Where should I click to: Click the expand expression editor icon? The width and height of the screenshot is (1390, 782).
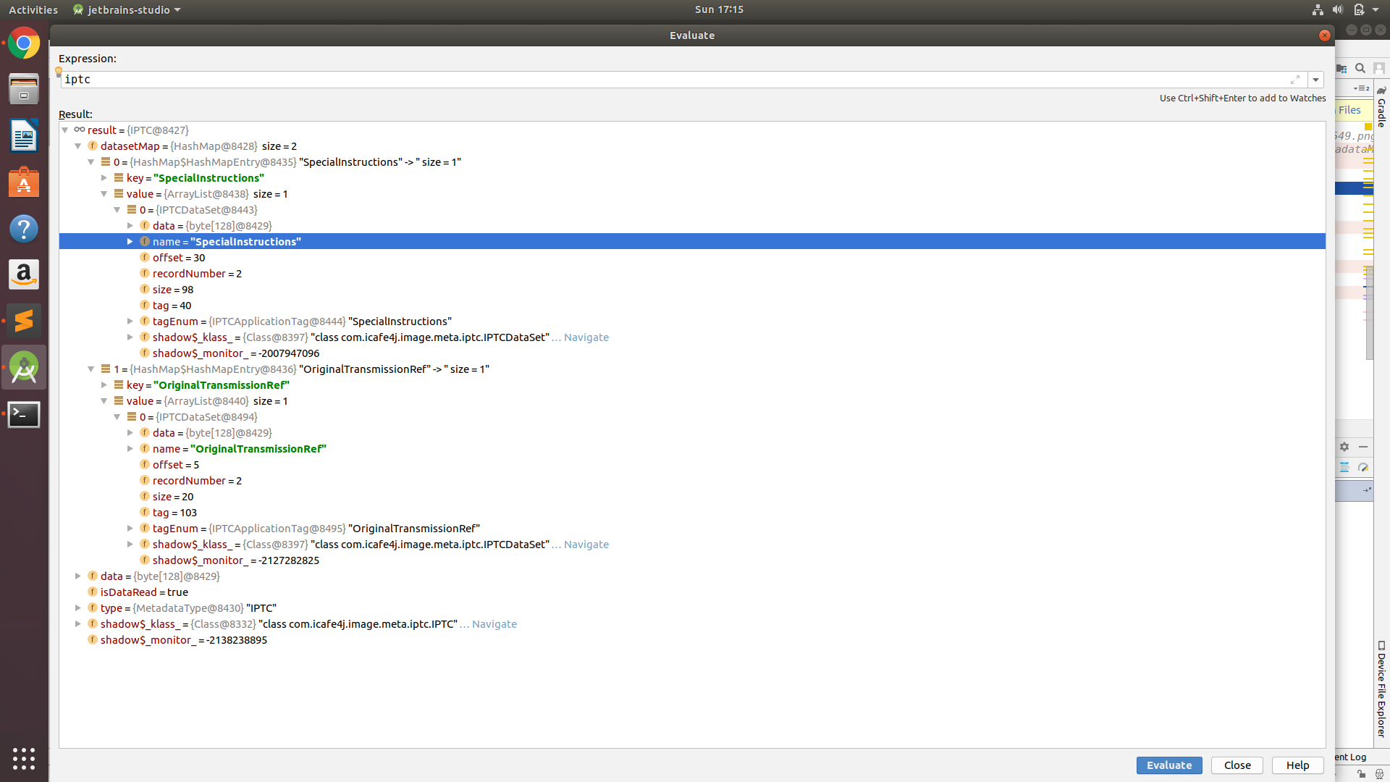pos(1296,80)
